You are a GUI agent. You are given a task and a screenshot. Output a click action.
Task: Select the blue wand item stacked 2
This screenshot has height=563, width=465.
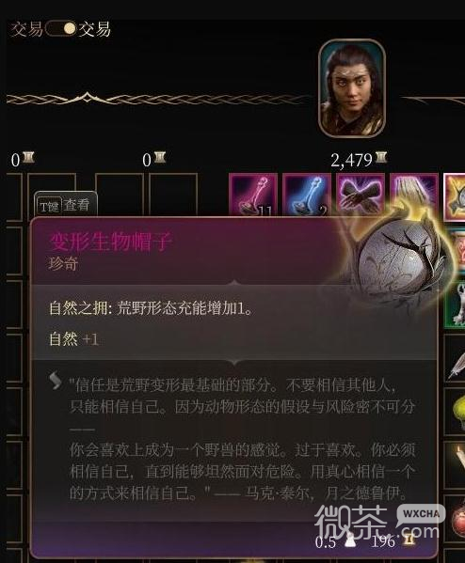[x=307, y=195]
